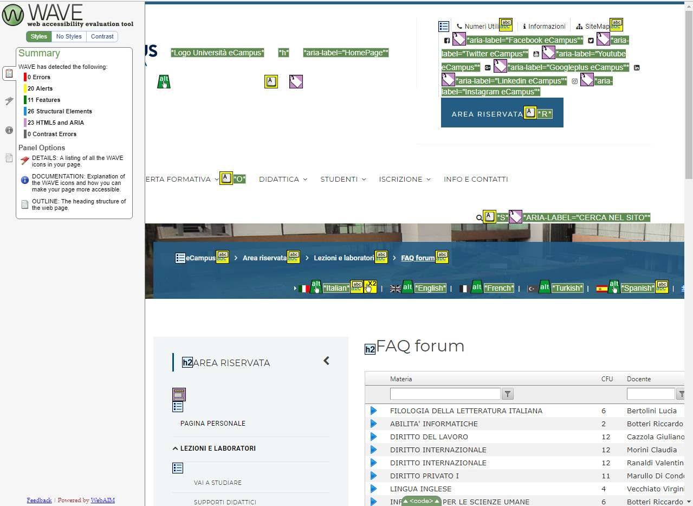Expand the DIRITTO PRIVATO I row

pyautogui.click(x=373, y=476)
